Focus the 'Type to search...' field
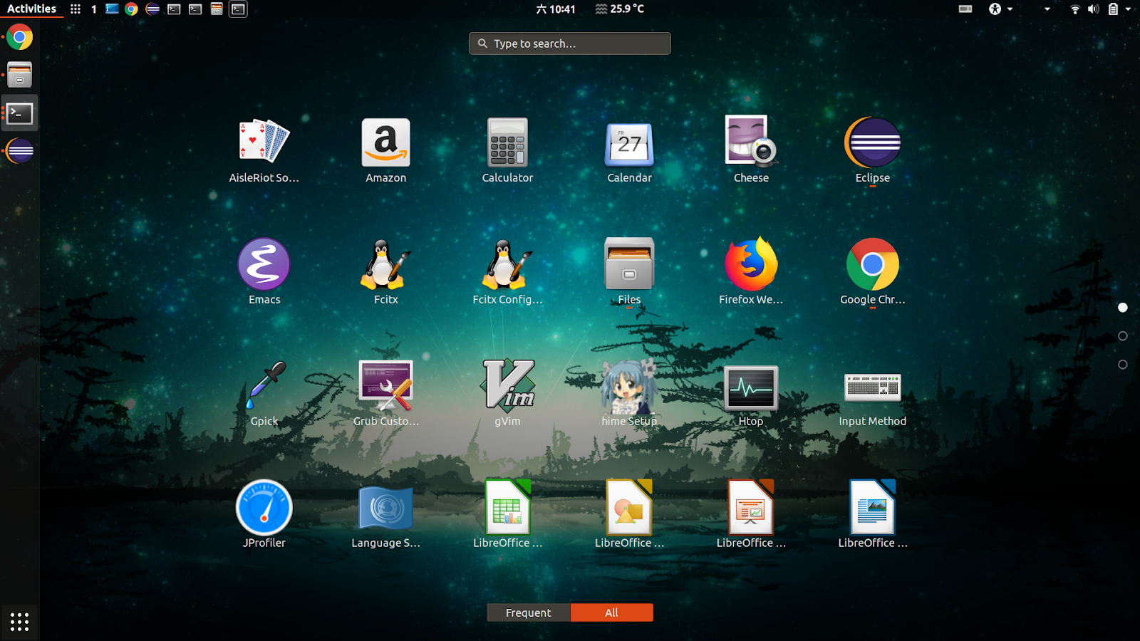This screenshot has height=641, width=1140. pyautogui.click(x=570, y=43)
